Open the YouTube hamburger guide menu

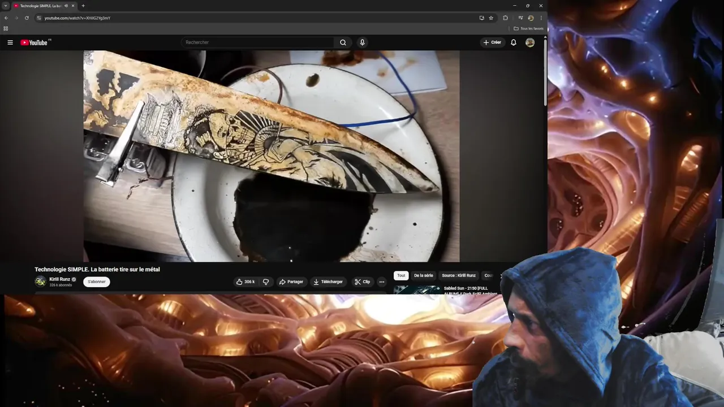[x=10, y=42]
